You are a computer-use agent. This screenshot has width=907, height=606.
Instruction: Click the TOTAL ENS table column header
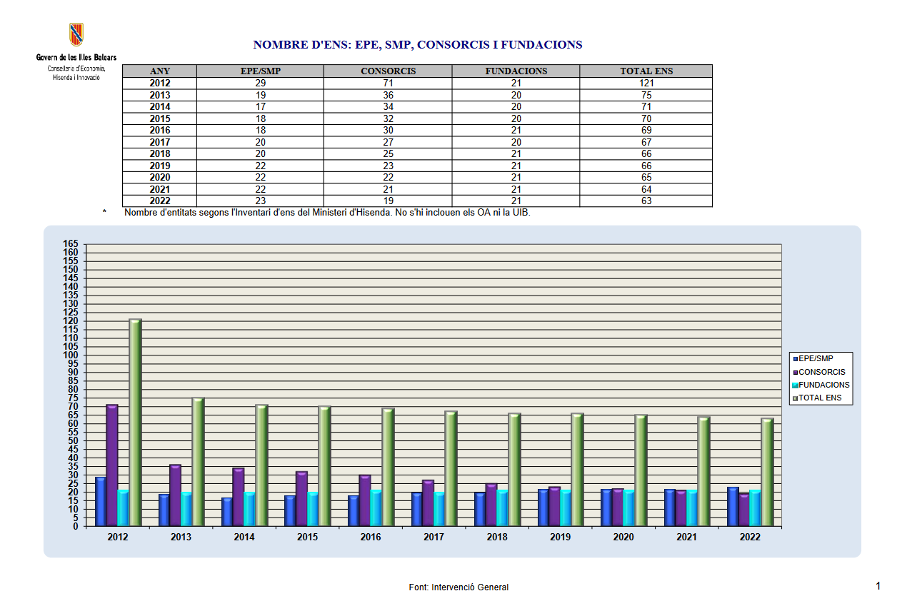click(x=646, y=71)
